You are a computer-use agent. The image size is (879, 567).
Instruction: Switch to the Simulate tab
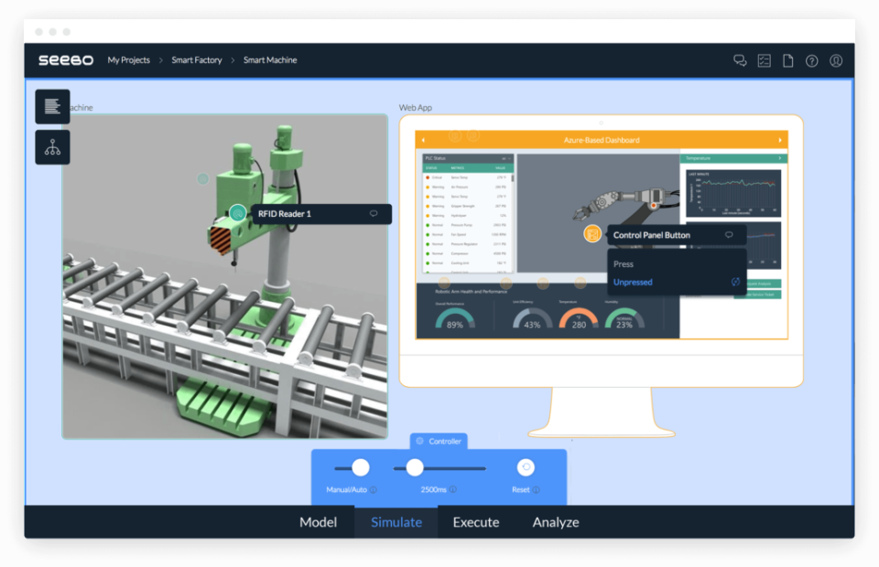[x=396, y=522]
